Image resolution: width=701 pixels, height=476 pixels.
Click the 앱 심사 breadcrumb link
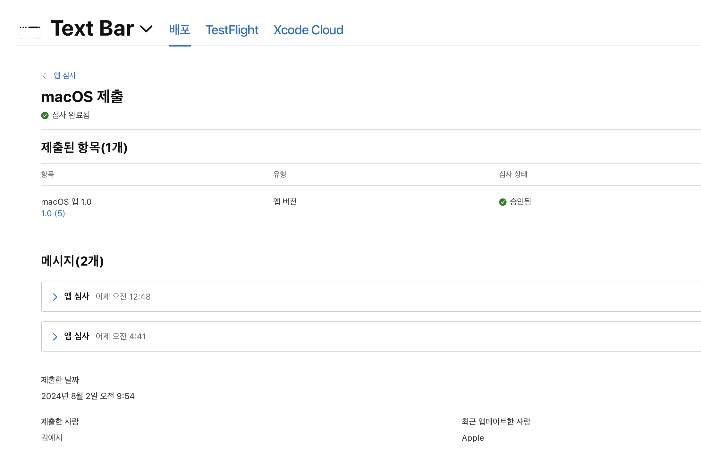click(65, 75)
